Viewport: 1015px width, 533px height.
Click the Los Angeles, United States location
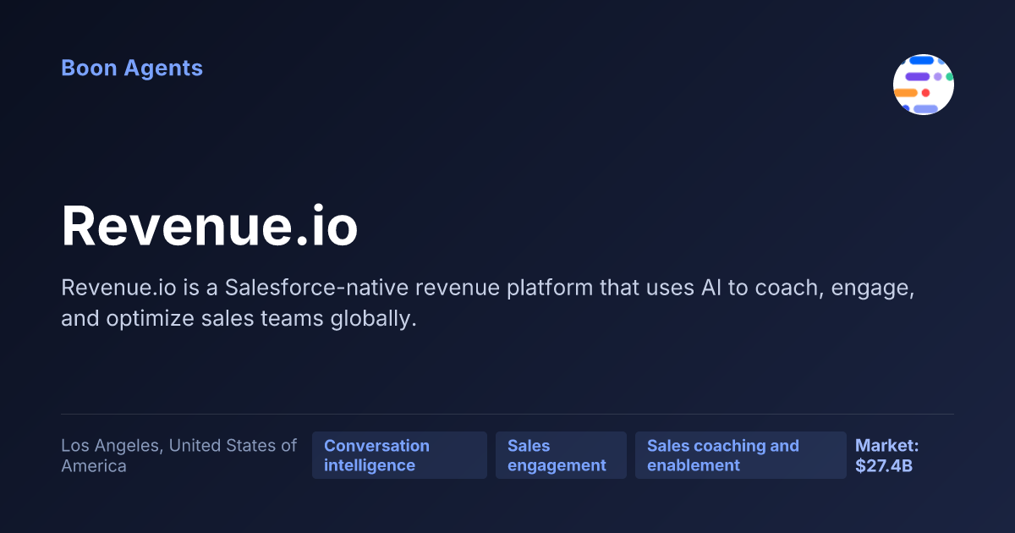(179, 455)
